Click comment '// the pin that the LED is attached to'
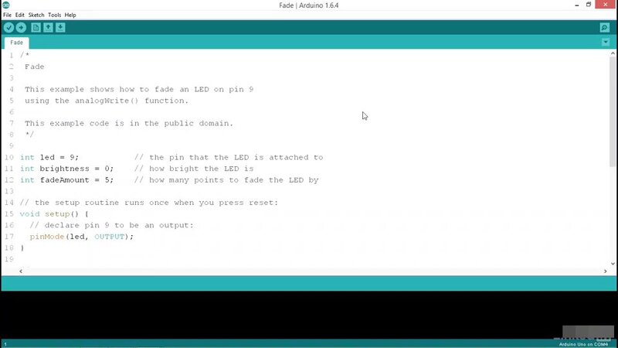This screenshot has height=348, width=618. [229, 158]
